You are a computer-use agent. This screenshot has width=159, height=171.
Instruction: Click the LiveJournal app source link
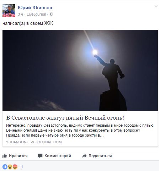point(36,14)
